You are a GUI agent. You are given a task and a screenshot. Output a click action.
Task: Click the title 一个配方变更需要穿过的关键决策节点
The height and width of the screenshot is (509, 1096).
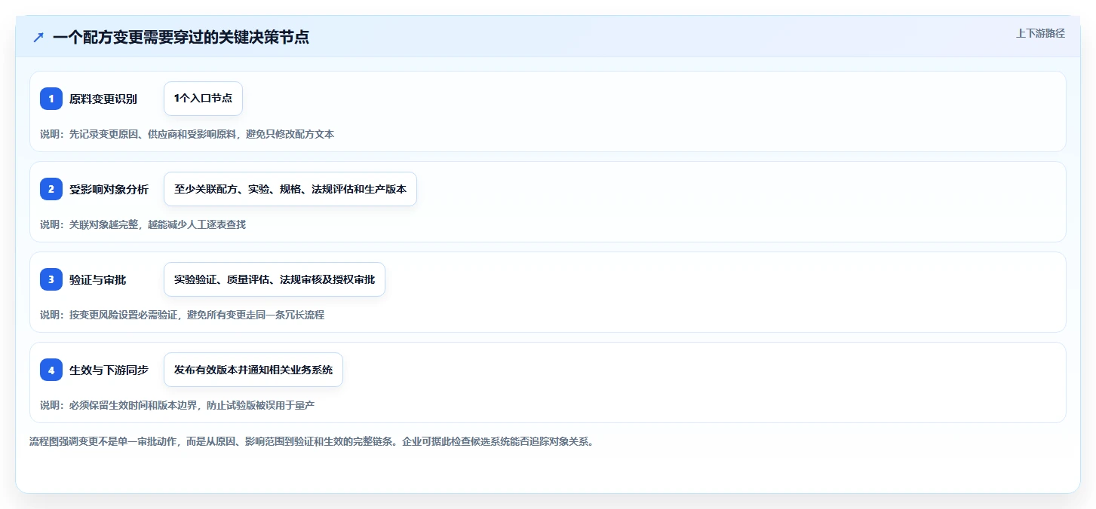click(x=181, y=37)
